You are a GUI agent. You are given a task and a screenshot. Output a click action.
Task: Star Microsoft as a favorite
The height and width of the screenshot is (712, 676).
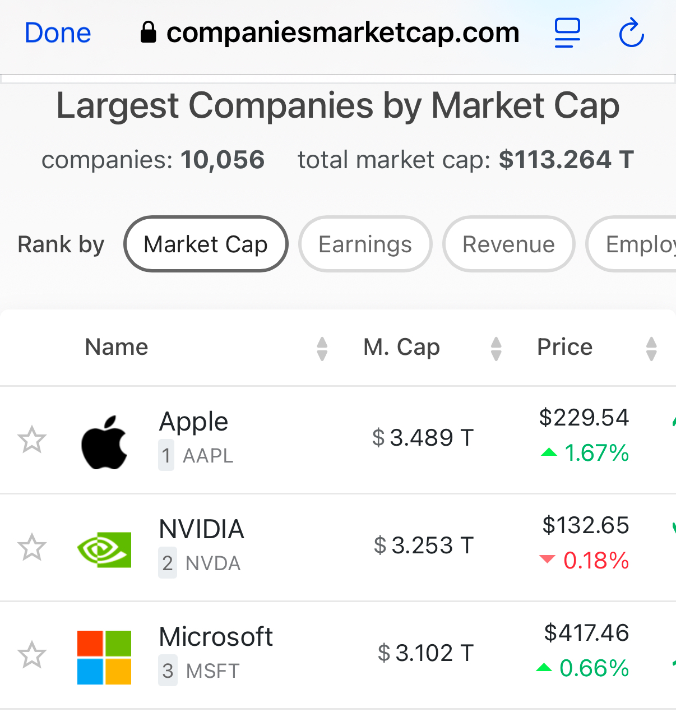tap(32, 655)
